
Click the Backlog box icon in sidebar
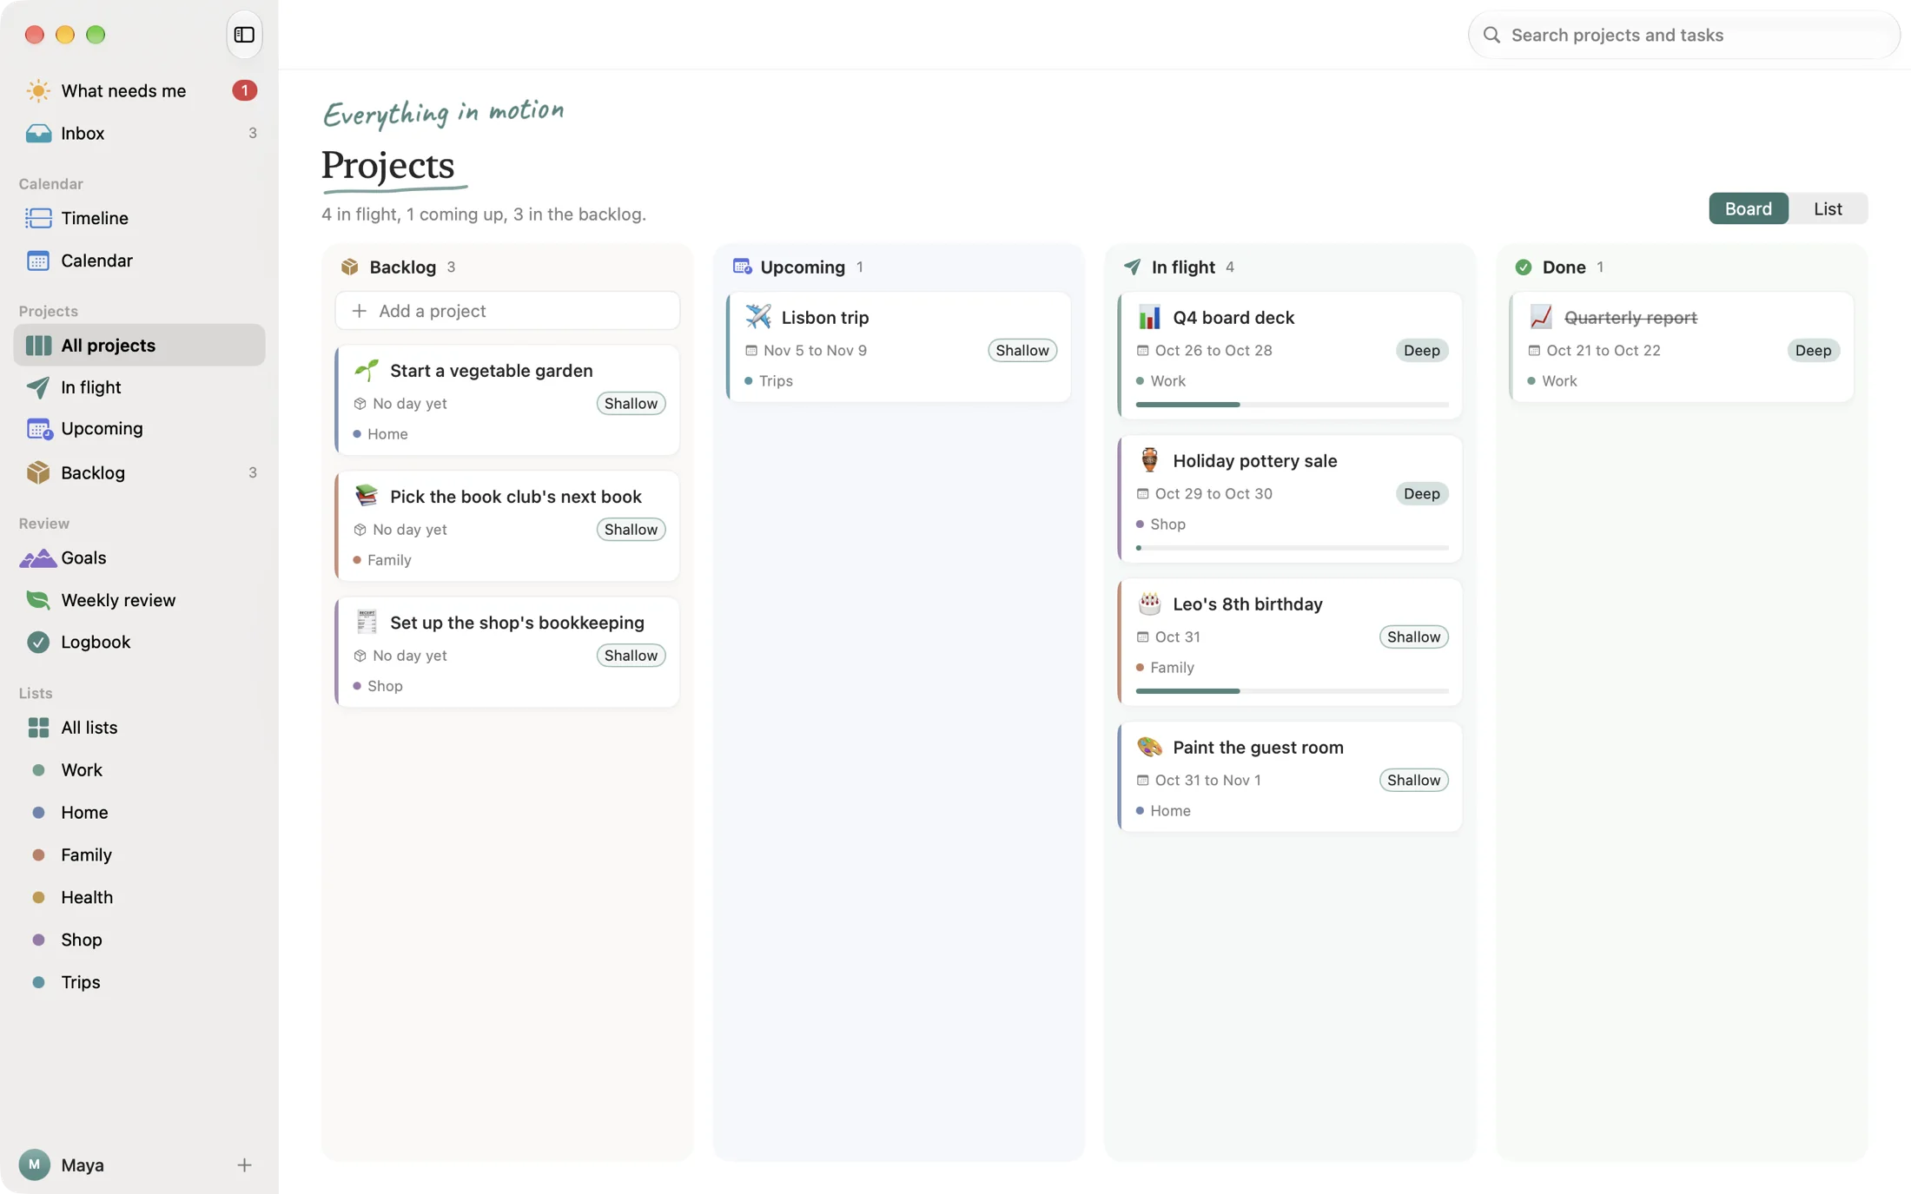pyautogui.click(x=38, y=472)
